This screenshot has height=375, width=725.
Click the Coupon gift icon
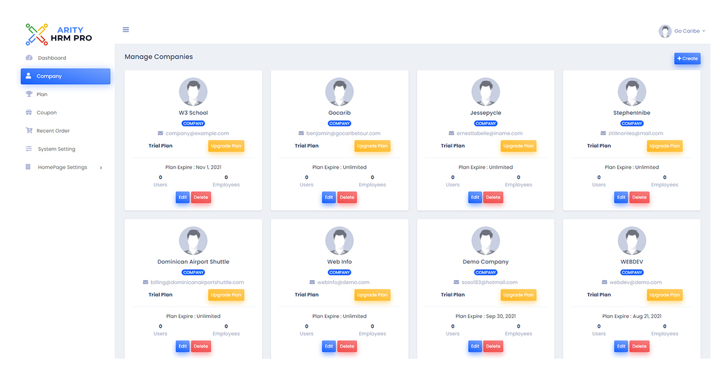[x=29, y=112]
